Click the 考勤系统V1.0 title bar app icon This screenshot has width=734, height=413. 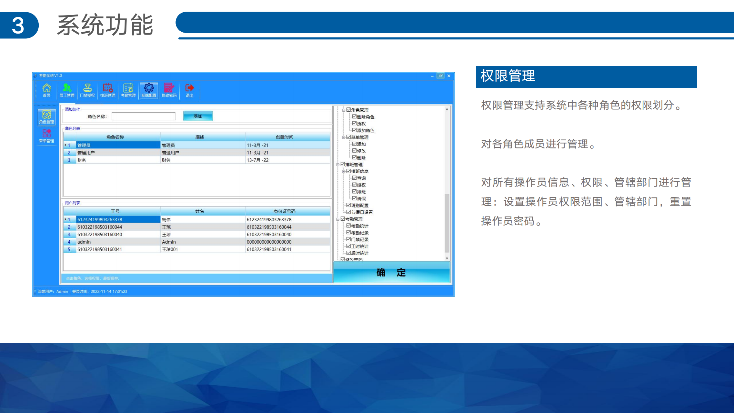[35, 76]
